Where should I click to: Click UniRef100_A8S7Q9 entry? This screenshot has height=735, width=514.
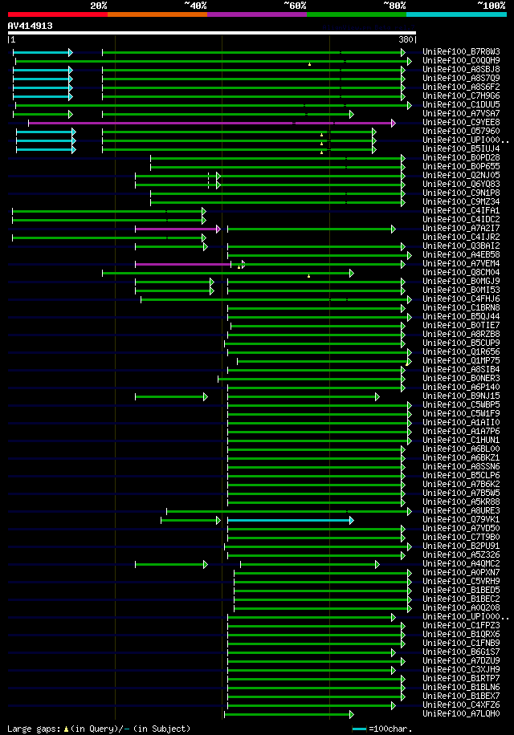(x=461, y=79)
